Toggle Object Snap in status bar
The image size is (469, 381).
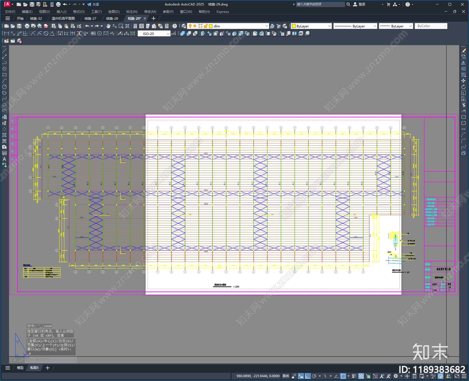[x=343, y=376]
